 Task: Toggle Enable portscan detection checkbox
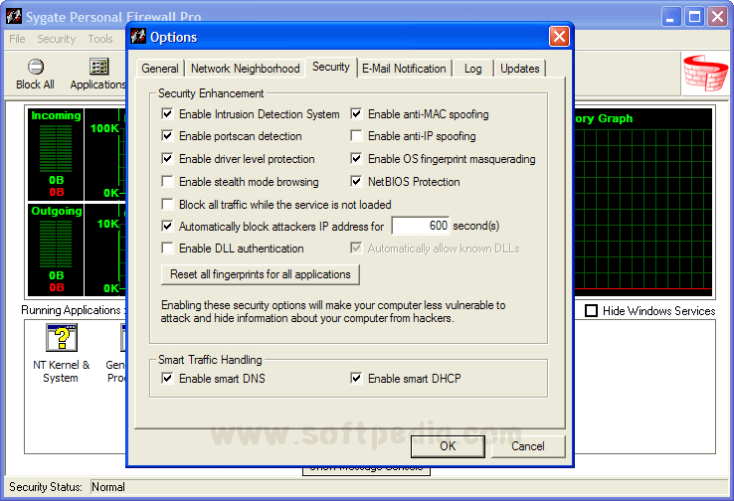pyautogui.click(x=167, y=135)
